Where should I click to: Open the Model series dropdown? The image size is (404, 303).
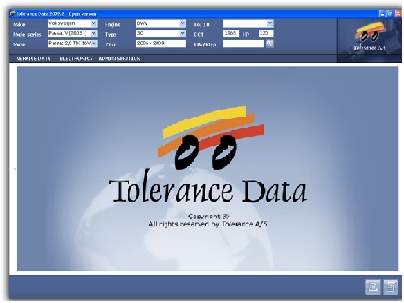click(73, 34)
